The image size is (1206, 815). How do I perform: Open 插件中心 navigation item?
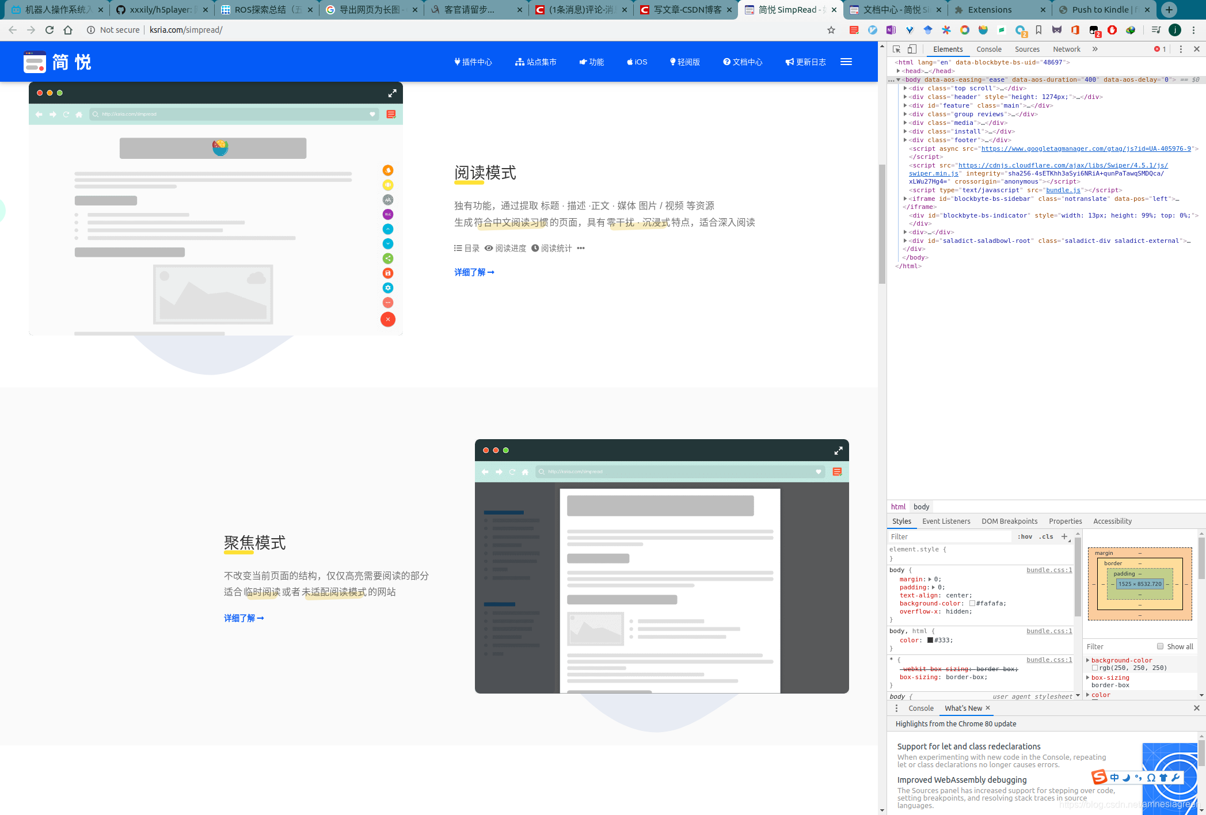473,62
